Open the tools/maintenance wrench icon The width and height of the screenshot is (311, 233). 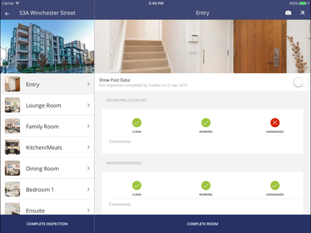coord(303,13)
